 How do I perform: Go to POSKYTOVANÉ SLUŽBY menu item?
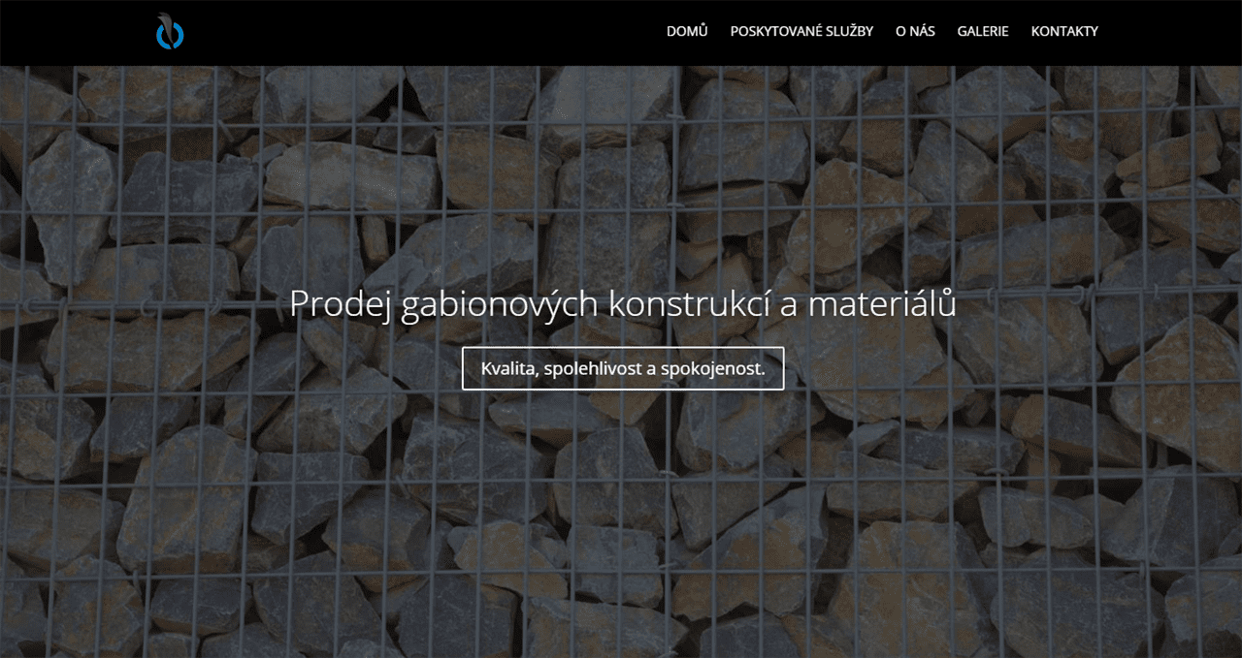point(801,31)
